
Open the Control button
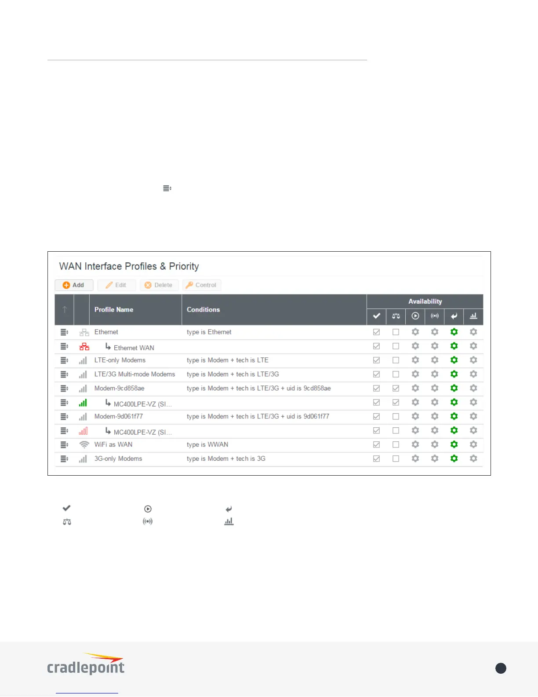point(202,285)
